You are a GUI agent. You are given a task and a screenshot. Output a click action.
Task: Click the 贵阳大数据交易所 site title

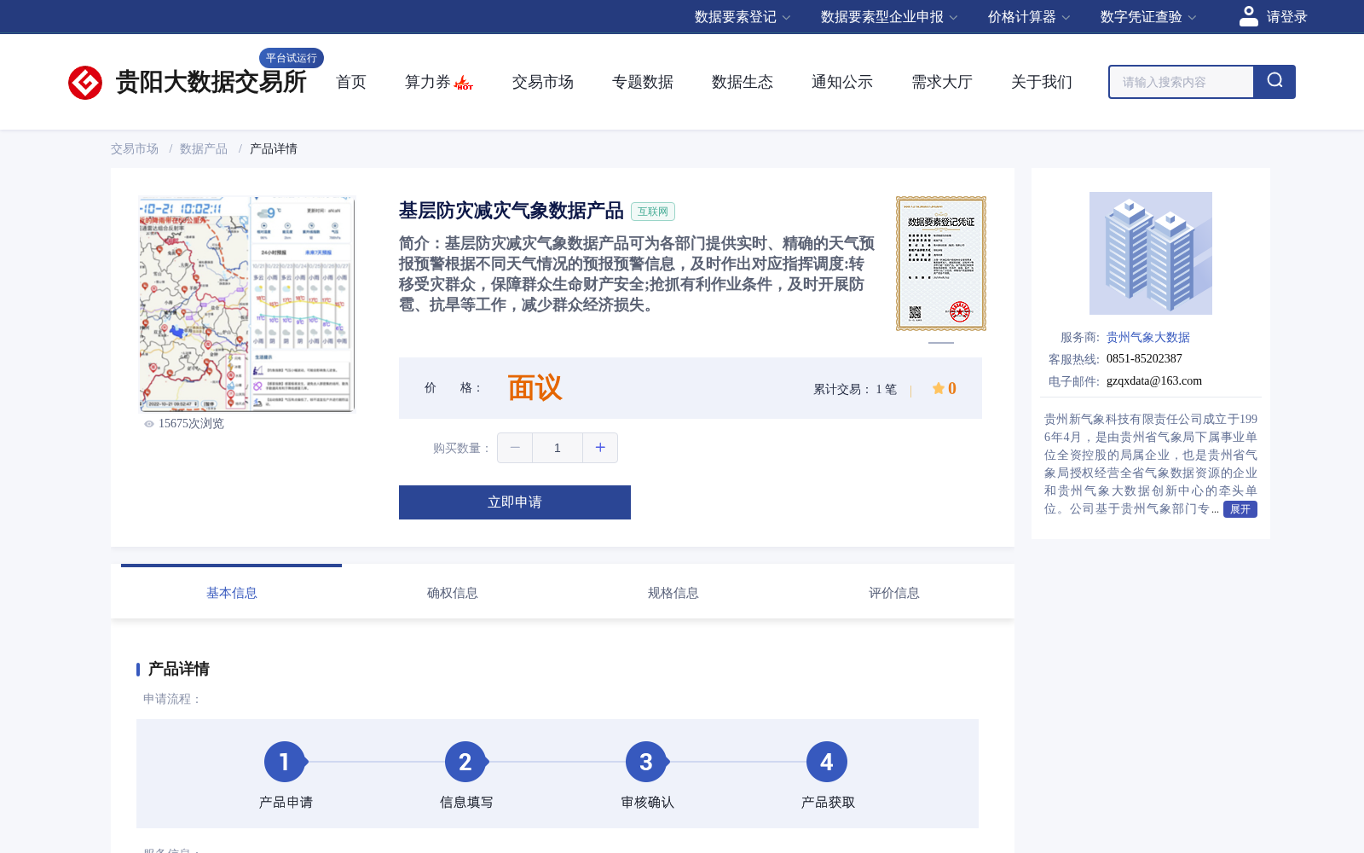click(x=211, y=82)
